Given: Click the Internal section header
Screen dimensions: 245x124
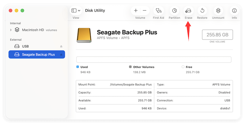Looking at the screenshot, I should [x=15, y=23].
